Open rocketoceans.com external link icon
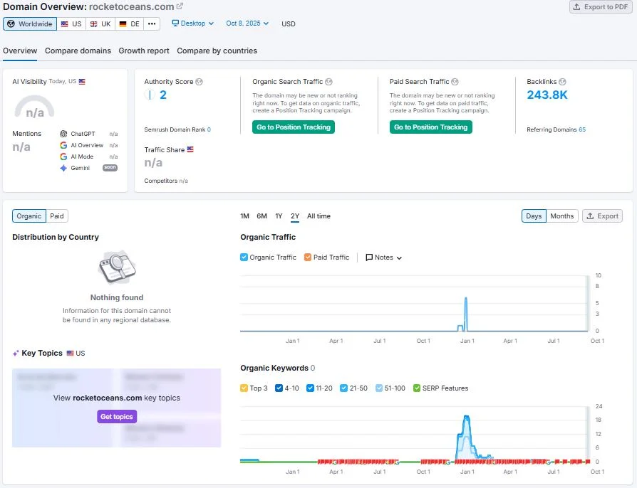637x488 pixels. click(180, 6)
